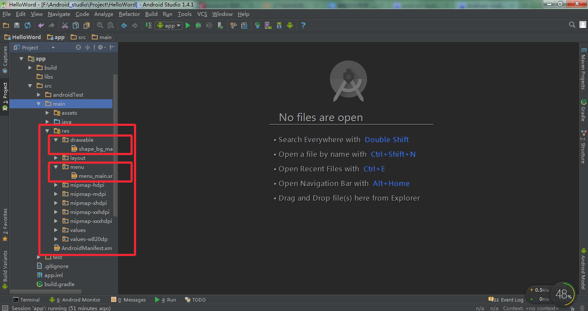Open the TODO tool window
This screenshot has height=311, width=588.
tap(195, 300)
